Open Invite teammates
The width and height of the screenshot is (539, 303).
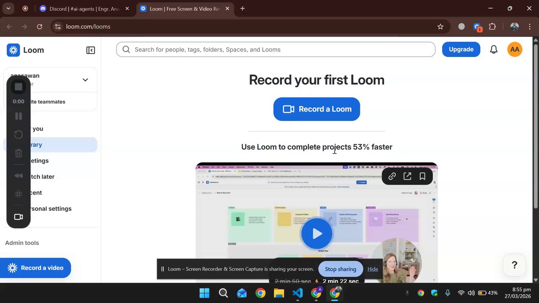(50, 102)
